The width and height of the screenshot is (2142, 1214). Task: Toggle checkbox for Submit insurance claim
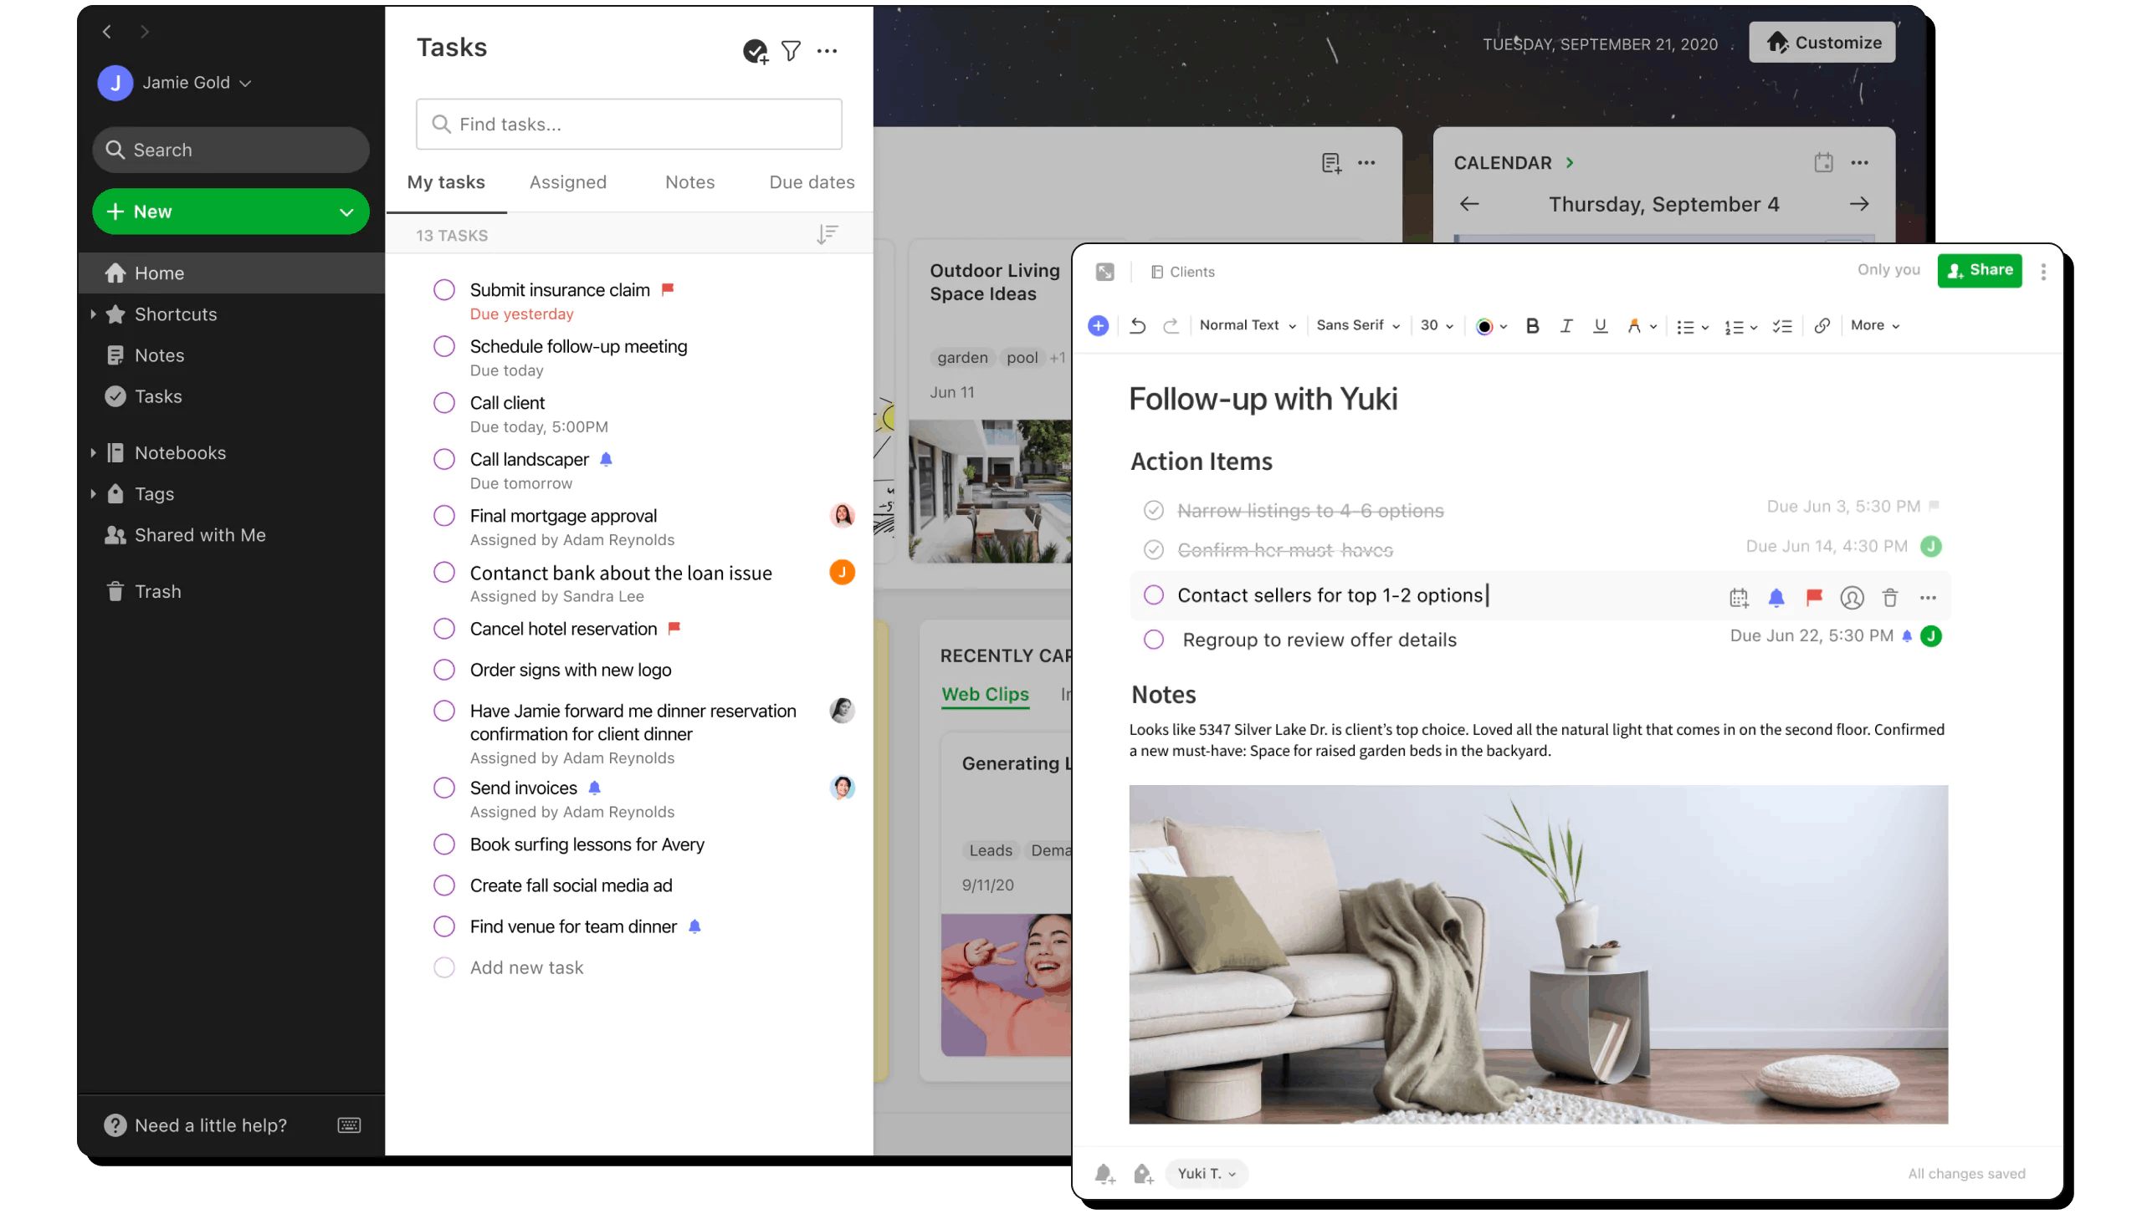[444, 289]
